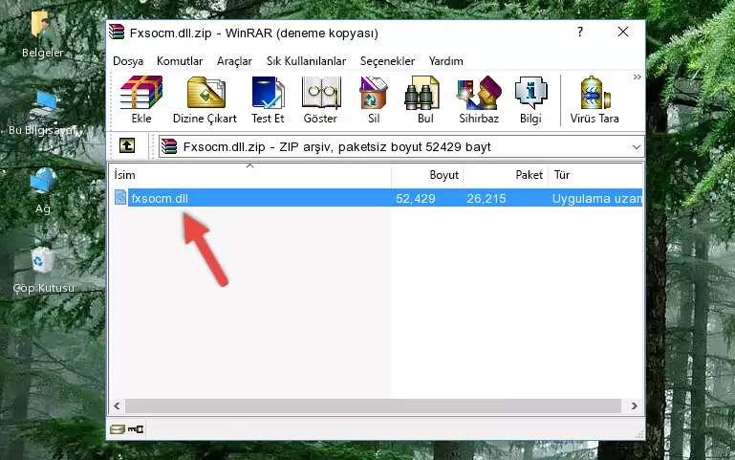Screen dimensions: 735x460
Task: Click the Ekle (Add) toolbar icon
Action: (141, 99)
